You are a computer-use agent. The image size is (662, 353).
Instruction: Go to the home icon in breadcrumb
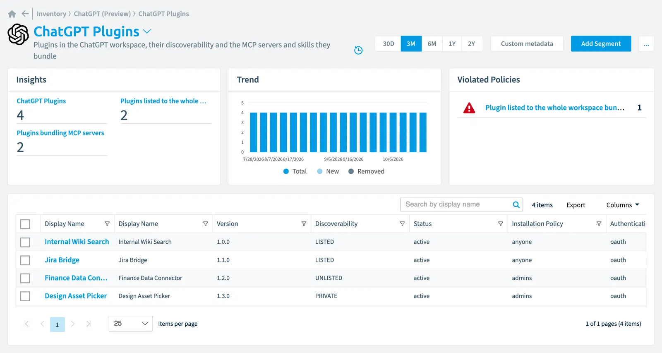(x=12, y=14)
